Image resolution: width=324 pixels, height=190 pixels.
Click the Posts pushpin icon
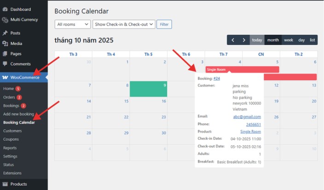point(5,33)
